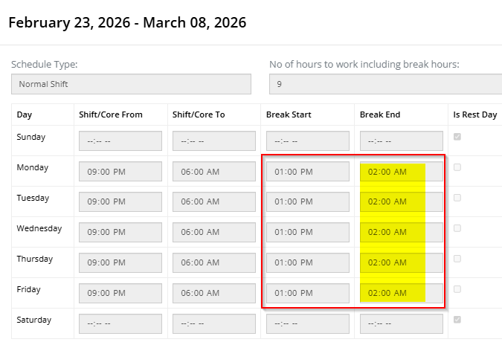The height and width of the screenshot is (342, 502).
Task: Click Tuesday Shift/Core To 06:00 AM field
Action: pos(214,202)
